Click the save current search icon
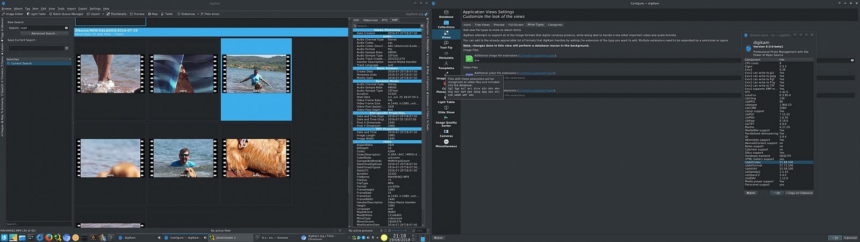The width and height of the screenshot is (860, 242). point(67,48)
